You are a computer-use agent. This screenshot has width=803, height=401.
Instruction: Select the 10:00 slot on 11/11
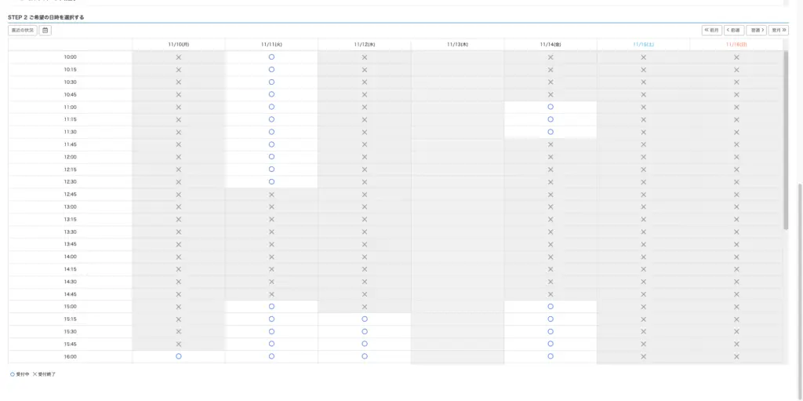[271, 57]
